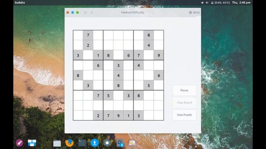The height and width of the screenshot is (149, 266).
Task: Select empty cell between 8 and 6 in third row
Action: tap(118, 55)
